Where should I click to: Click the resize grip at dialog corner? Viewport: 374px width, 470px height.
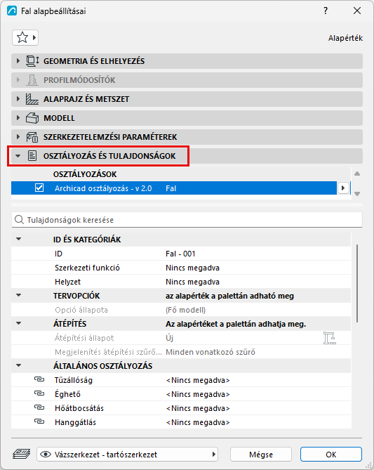coord(368,465)
